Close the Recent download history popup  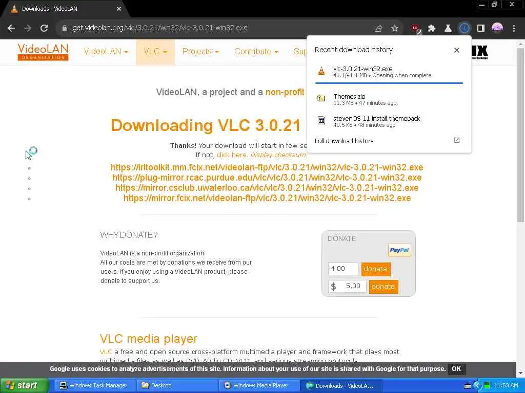click(x=457, y=50)
